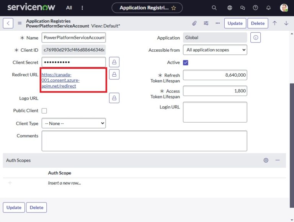
Task: Click the top Delete button
Action: (x=258, y=23)
